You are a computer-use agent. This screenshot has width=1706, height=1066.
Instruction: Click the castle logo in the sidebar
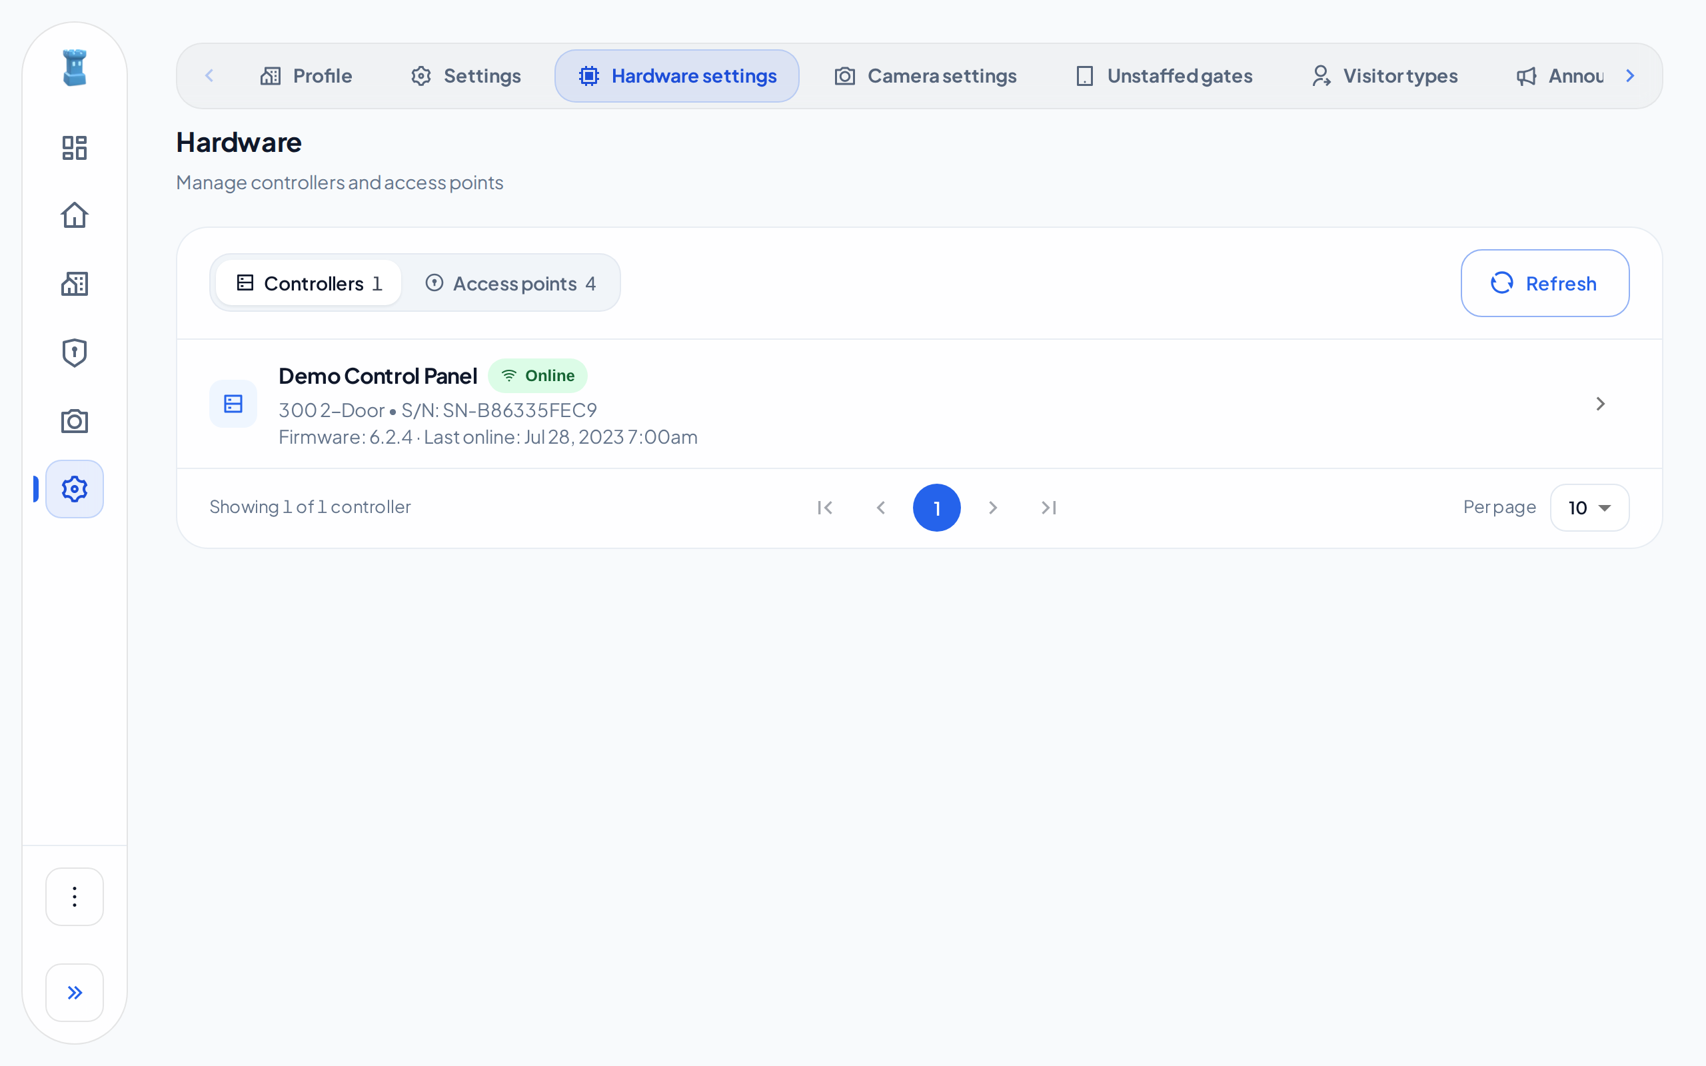(x=74, y=68)
